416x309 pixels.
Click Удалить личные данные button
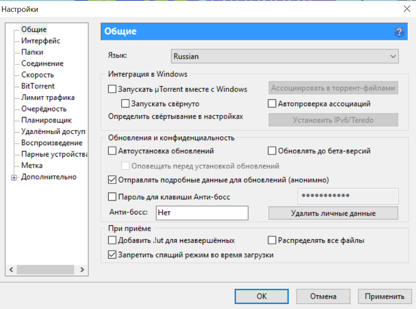(x=333, y=213)
